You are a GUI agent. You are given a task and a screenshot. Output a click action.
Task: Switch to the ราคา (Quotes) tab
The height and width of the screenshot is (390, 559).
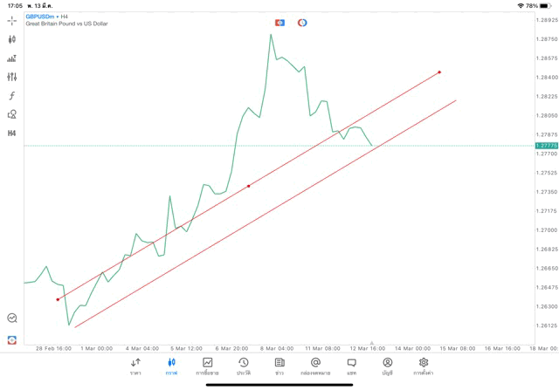tap(135, 366)
